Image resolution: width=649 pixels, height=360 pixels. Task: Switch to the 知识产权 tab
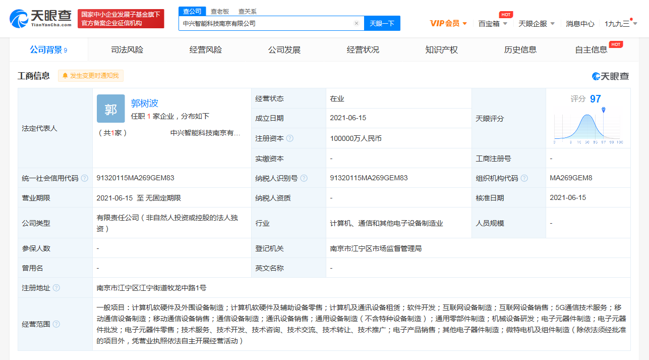click(441, 49)
